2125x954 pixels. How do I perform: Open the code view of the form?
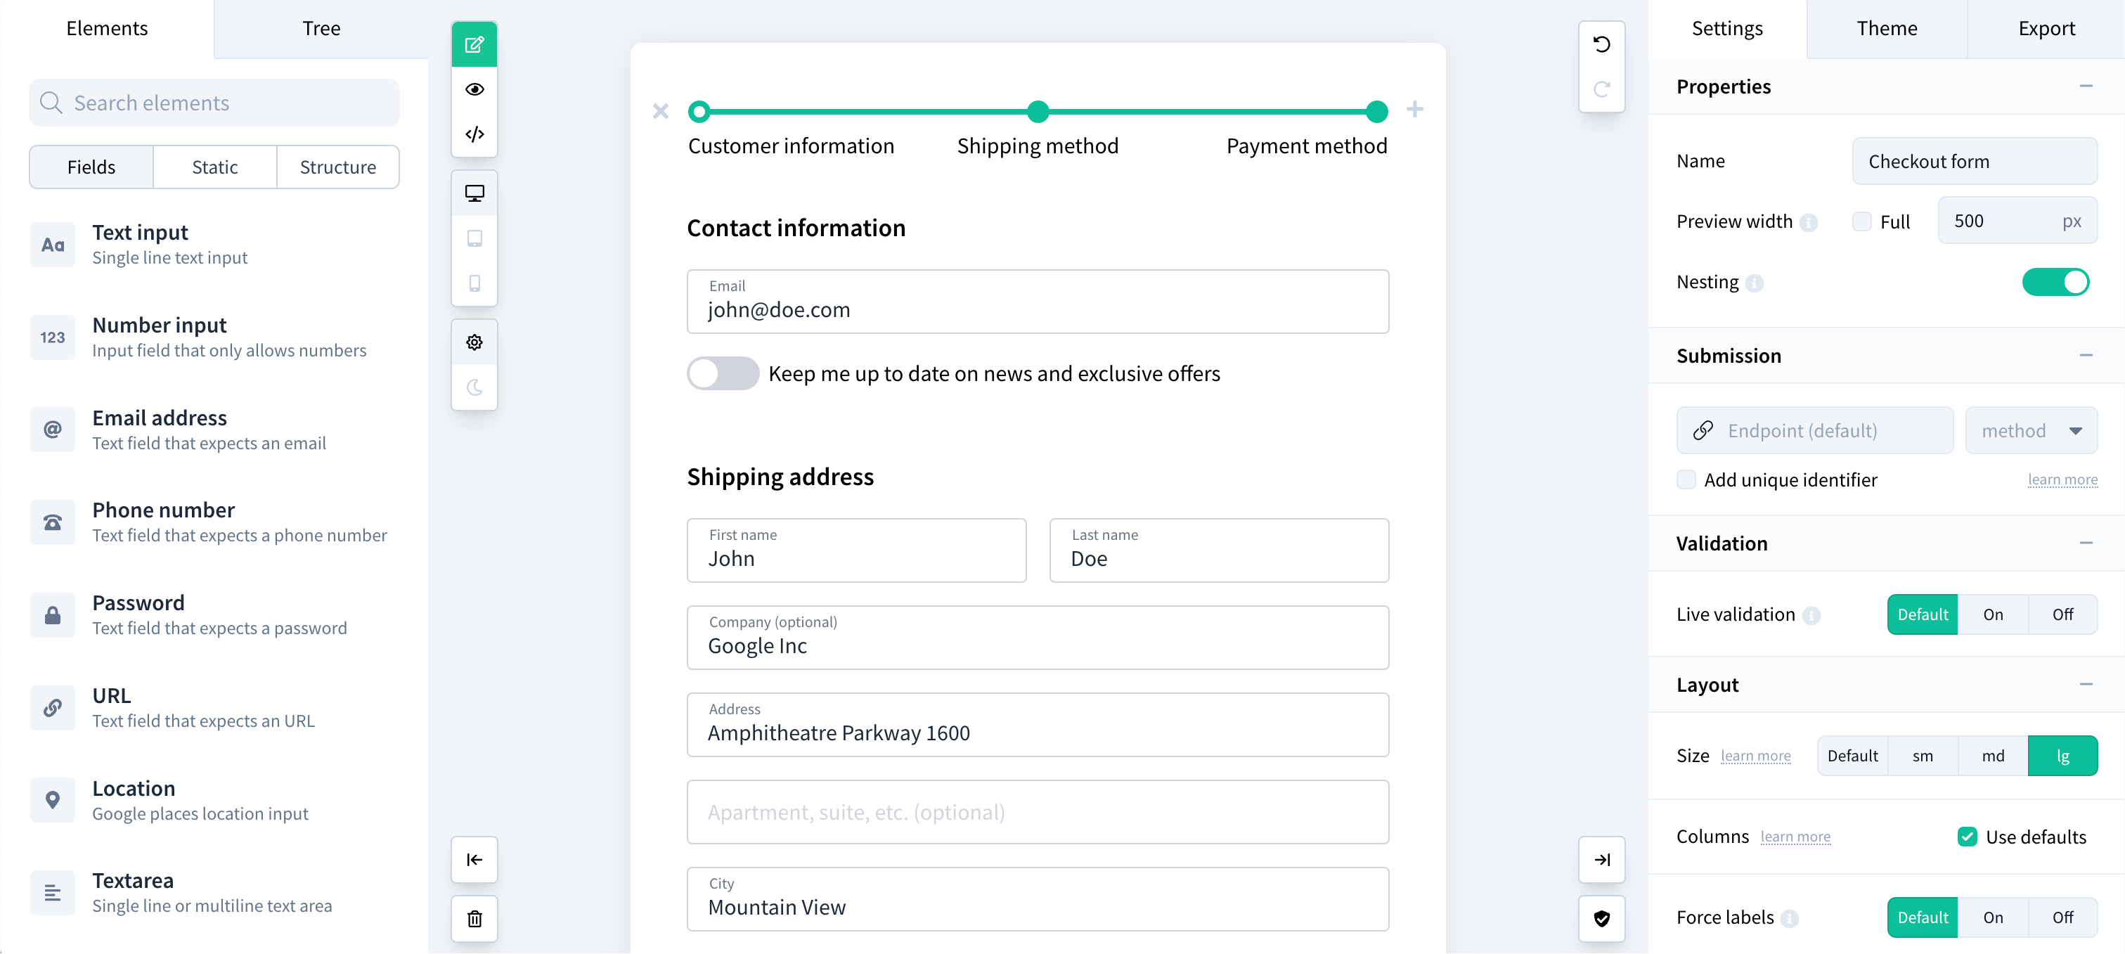coord(474,133)
